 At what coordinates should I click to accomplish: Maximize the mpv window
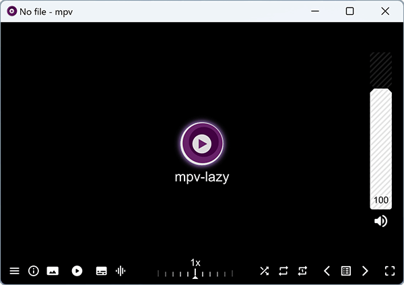click(349, 11)
